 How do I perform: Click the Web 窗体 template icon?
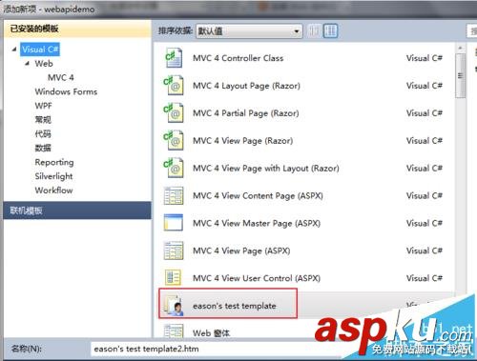click(x=174, y=331)
